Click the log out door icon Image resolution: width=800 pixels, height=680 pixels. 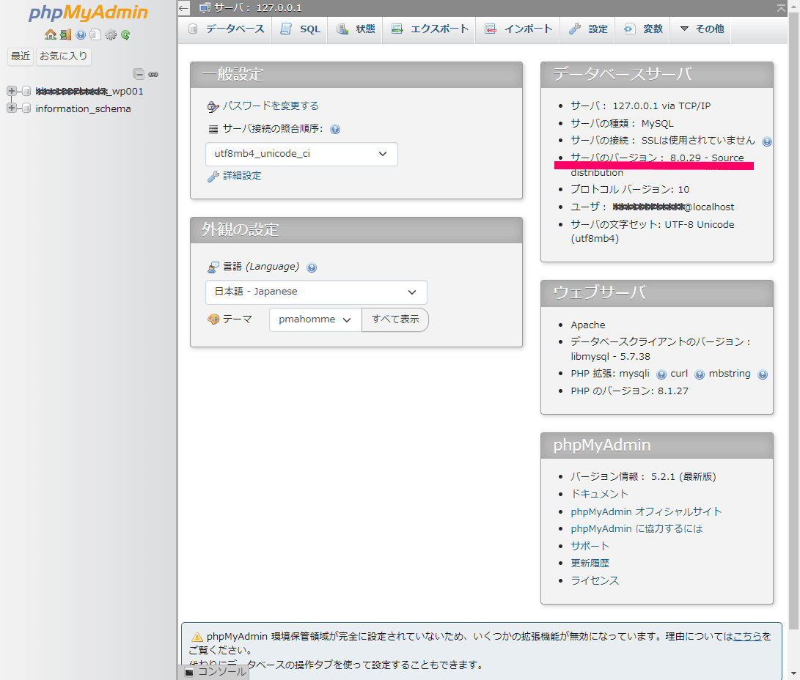tap(65, 34)
